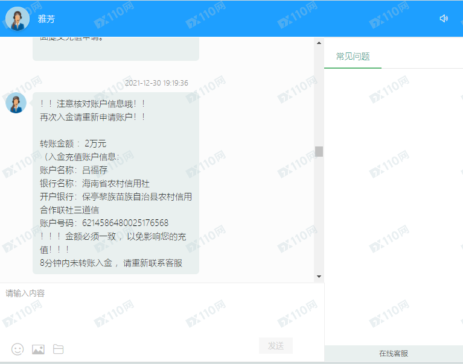Screen dimensions: 463x364
Task: Click the chat scrollbar down arrow
Action: (x=319, y=277)
